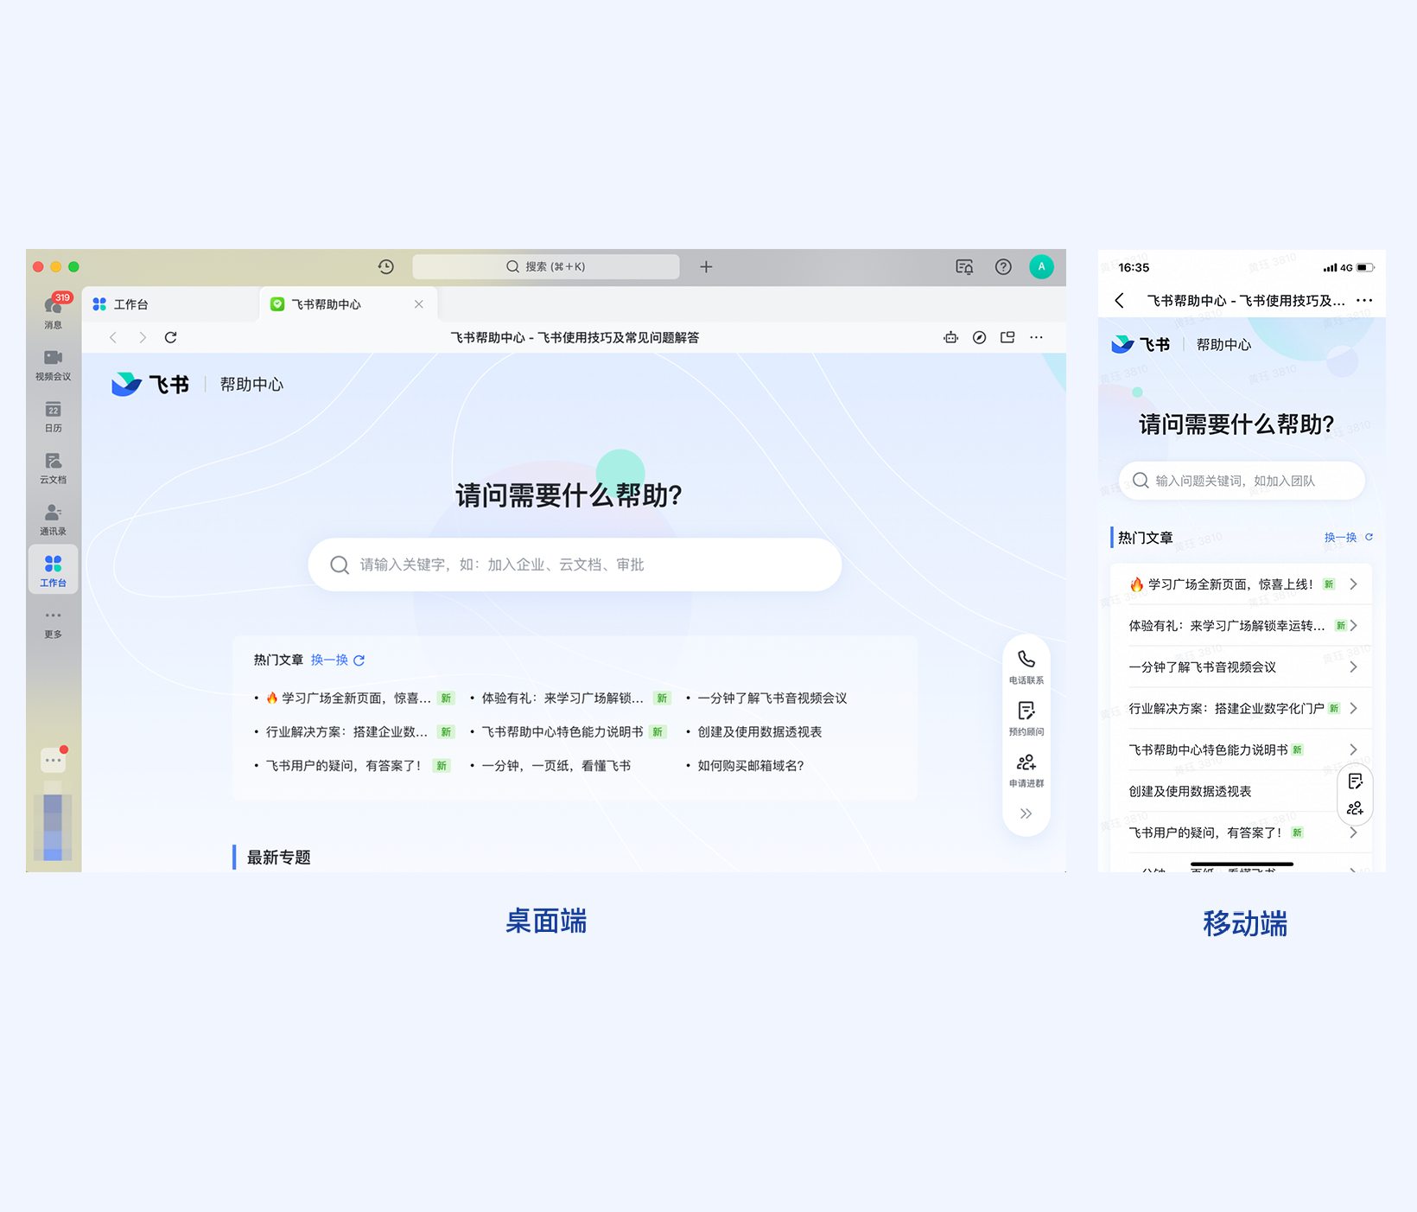Open 消息 from the left sidebar
Screen dimensions: 1417x1212
pos(53,309)
